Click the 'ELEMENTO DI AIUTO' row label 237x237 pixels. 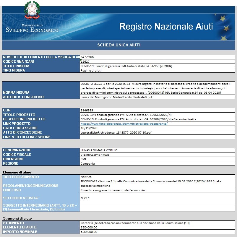tap(20, 227)
